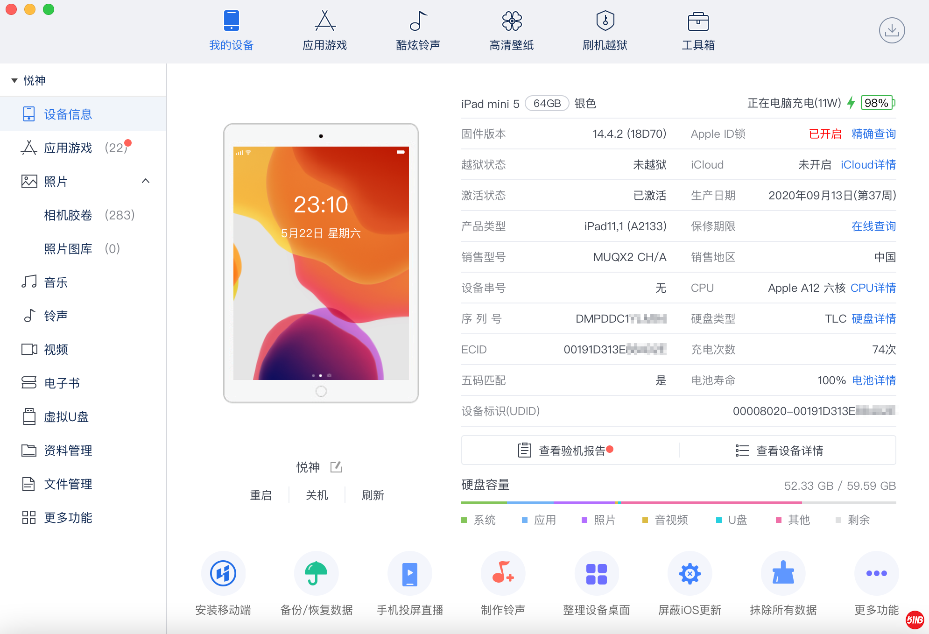Image resolution: width=929 pixels, height=634 pixels.
Task: Click the 硬盘容量 storage usage bar
Action: coord(678,503)
